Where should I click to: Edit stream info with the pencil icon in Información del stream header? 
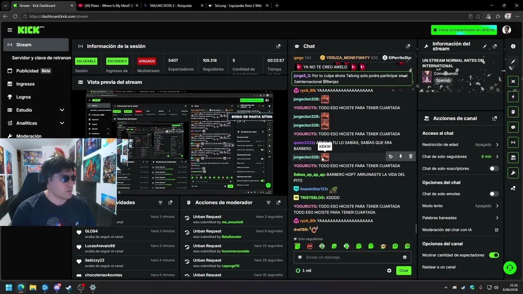[485, 46]
